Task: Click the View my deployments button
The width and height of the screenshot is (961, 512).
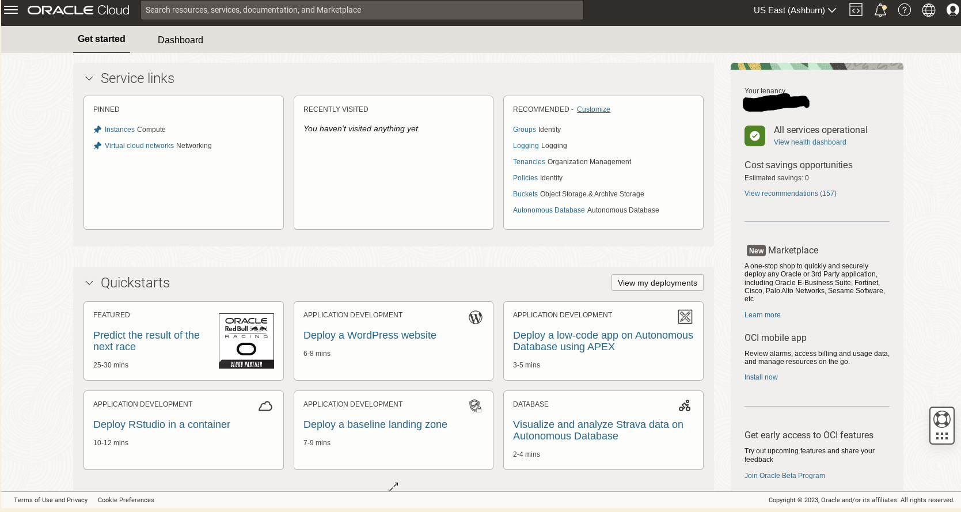Action: (658, 283)
